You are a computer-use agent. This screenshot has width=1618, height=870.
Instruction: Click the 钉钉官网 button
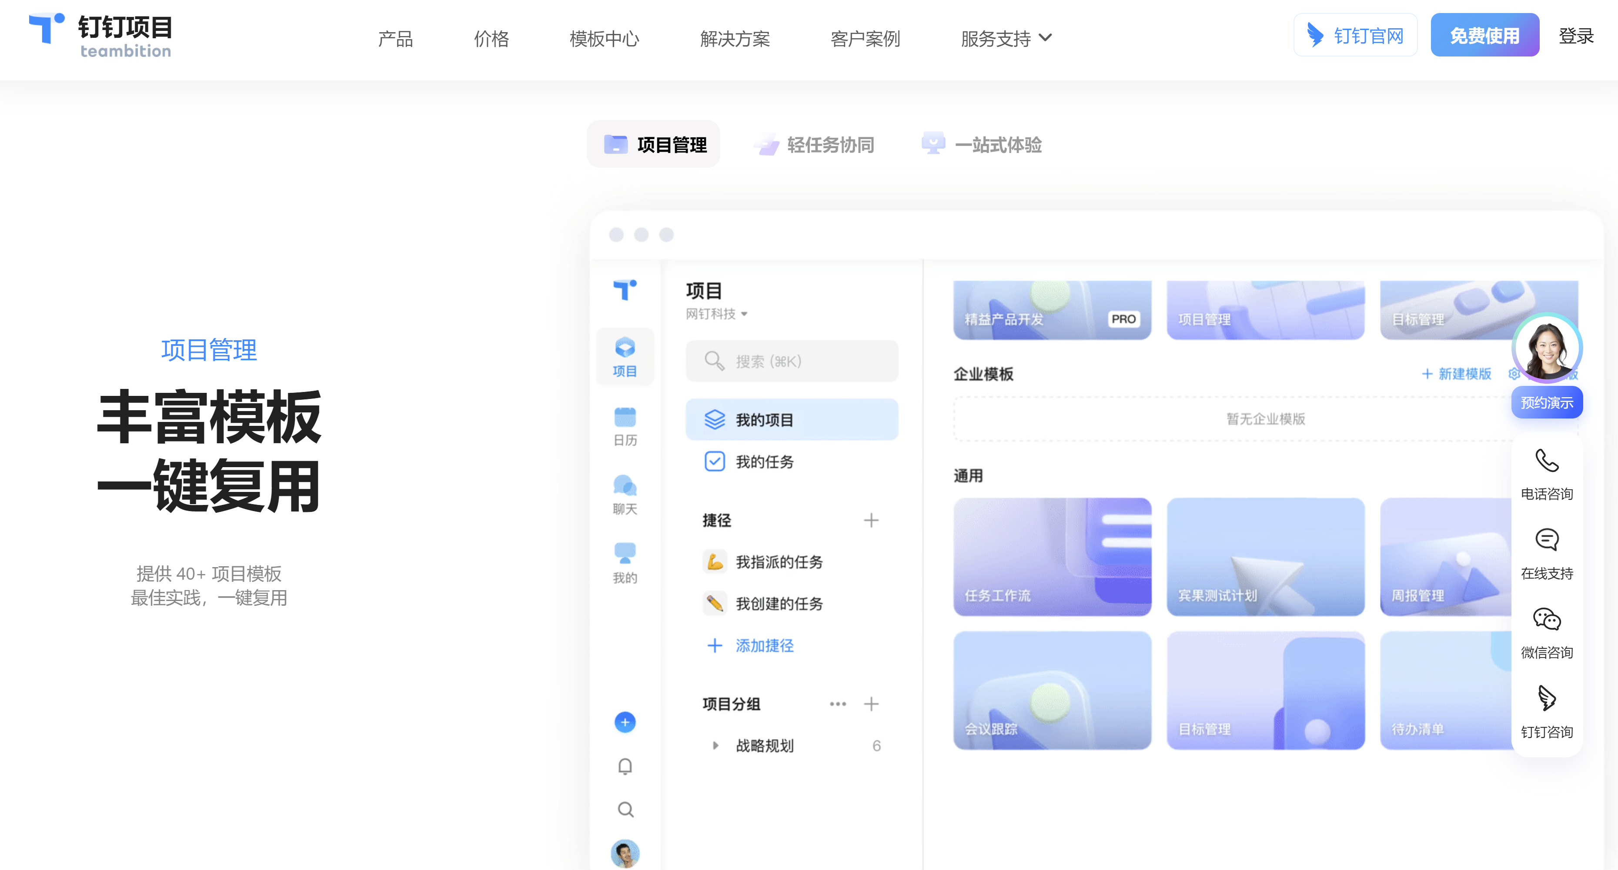pos(1355,35)
